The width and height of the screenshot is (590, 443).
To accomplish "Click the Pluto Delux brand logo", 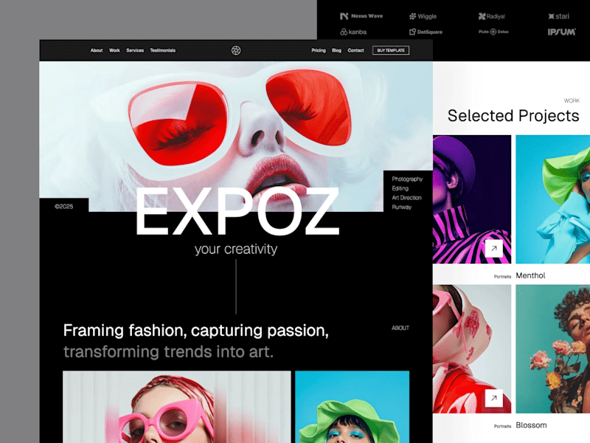I will [493, 32].
